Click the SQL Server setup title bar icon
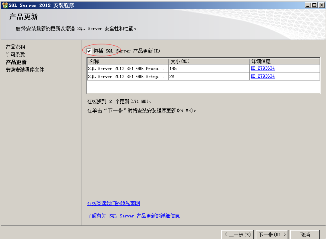The height and width of the screenshot is (239, 326). (x=4, y=5)
